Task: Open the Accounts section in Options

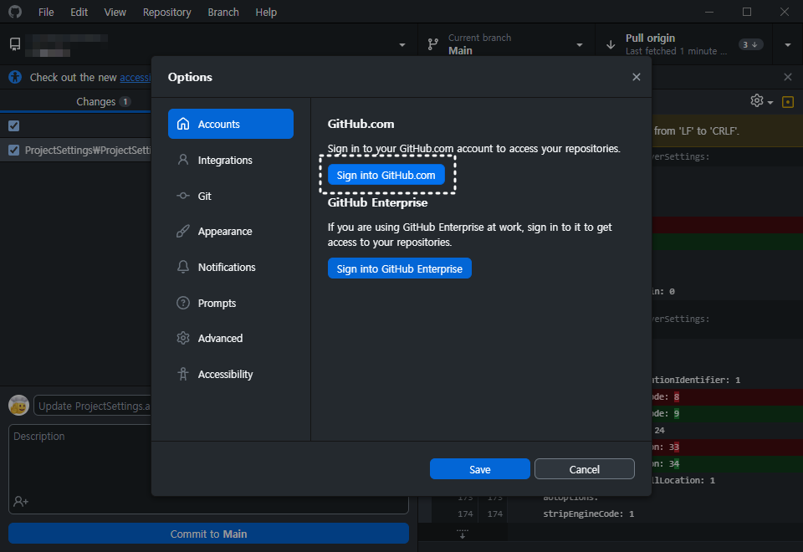Action: pyautogui.click(x=231, y=124)
